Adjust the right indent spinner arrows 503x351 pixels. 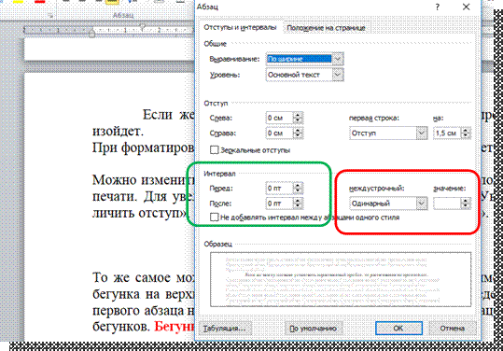click(x=298, y=133)
